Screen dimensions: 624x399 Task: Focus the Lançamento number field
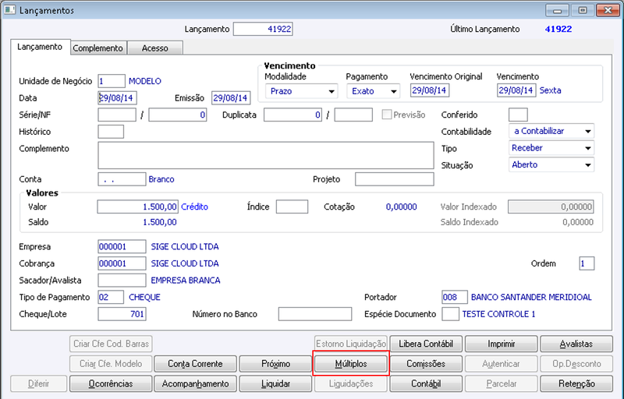click(x=263, y=29)
